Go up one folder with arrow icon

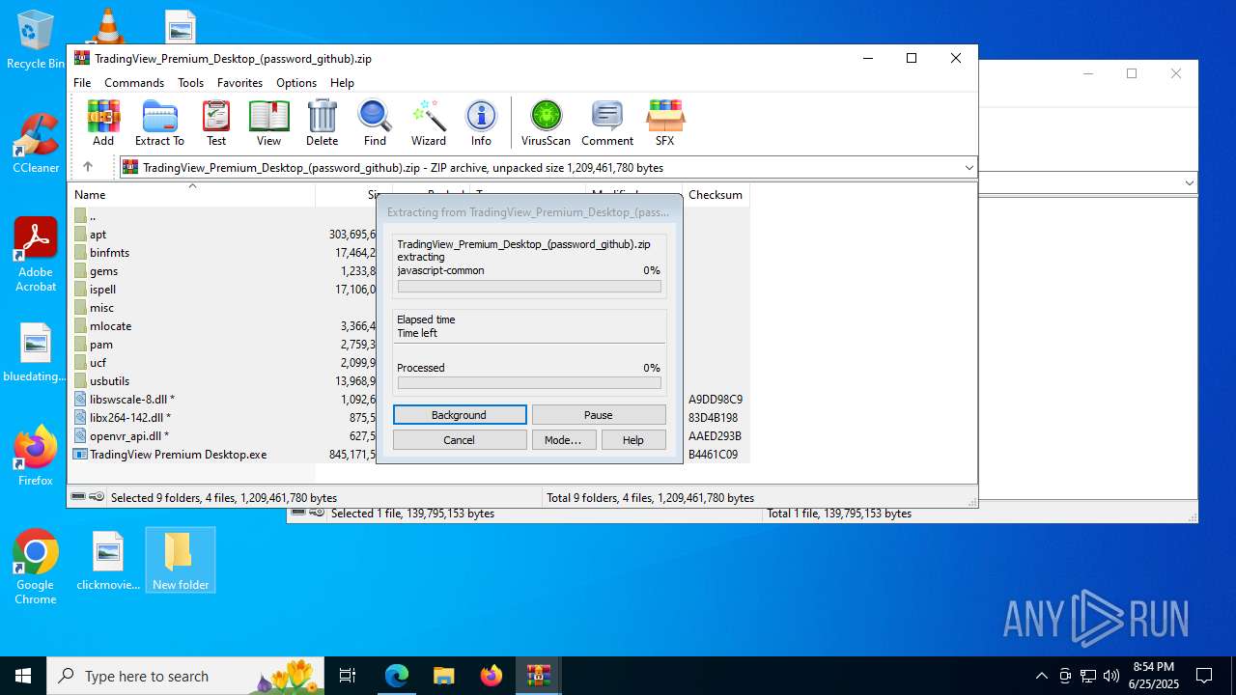tap(88, 167)
